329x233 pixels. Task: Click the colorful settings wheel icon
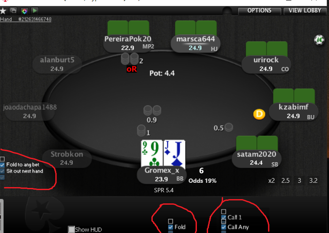click(24, 11)
